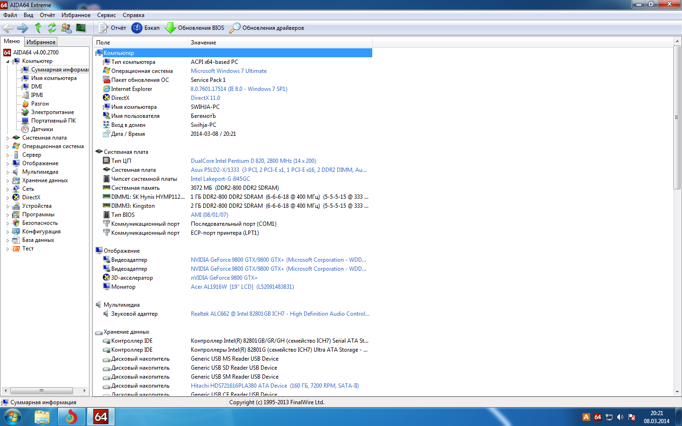Open the system monitor graph icon
Viewport: 682px width, 426px height.
click(81, 28)
